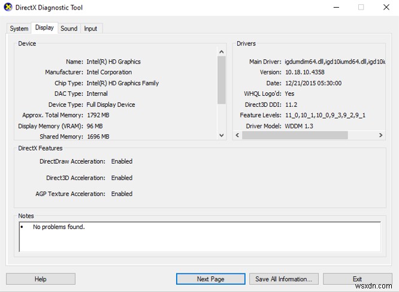
Task: Click DirectDraw Acceleration 'Enabled' value
Action: pyautogui.click(x=122, y=161)
